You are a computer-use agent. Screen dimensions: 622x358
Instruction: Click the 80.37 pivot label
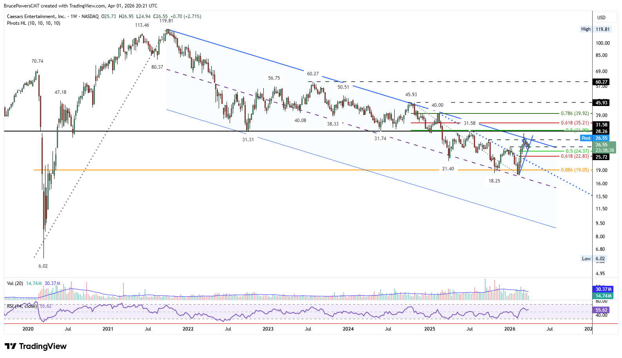coord(157,67)
